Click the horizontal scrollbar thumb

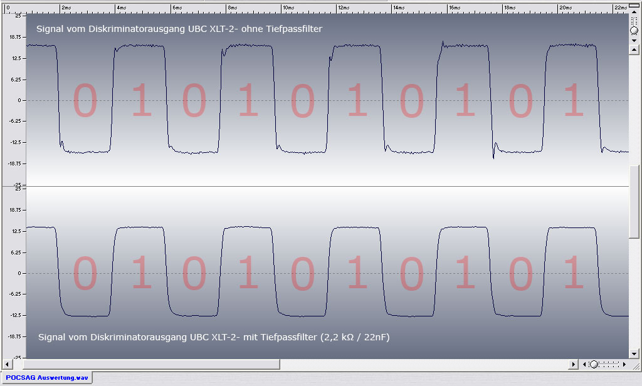pyautogui.click(x=150, y=364)
